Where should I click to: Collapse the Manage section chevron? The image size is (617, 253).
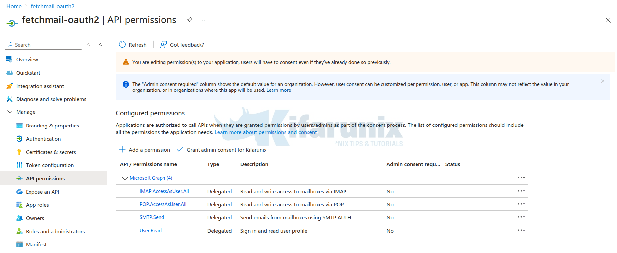(x=10, y=112)
